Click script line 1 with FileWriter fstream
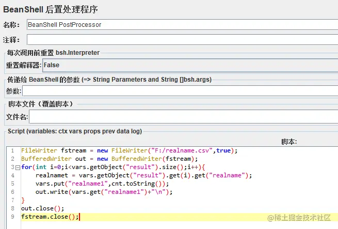 pyautogui.click(x=129, y=150)
